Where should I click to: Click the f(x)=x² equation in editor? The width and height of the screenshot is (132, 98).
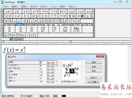click(x=14, y=50)
